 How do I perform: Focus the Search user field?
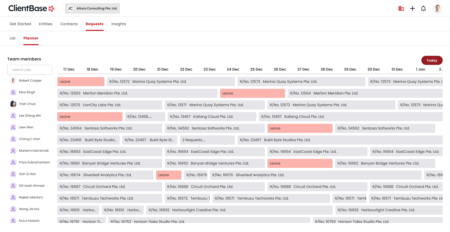pyautogui.click(x=30, y=70)
